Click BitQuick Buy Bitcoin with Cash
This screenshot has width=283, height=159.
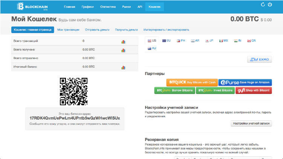(x=192, y=82)
